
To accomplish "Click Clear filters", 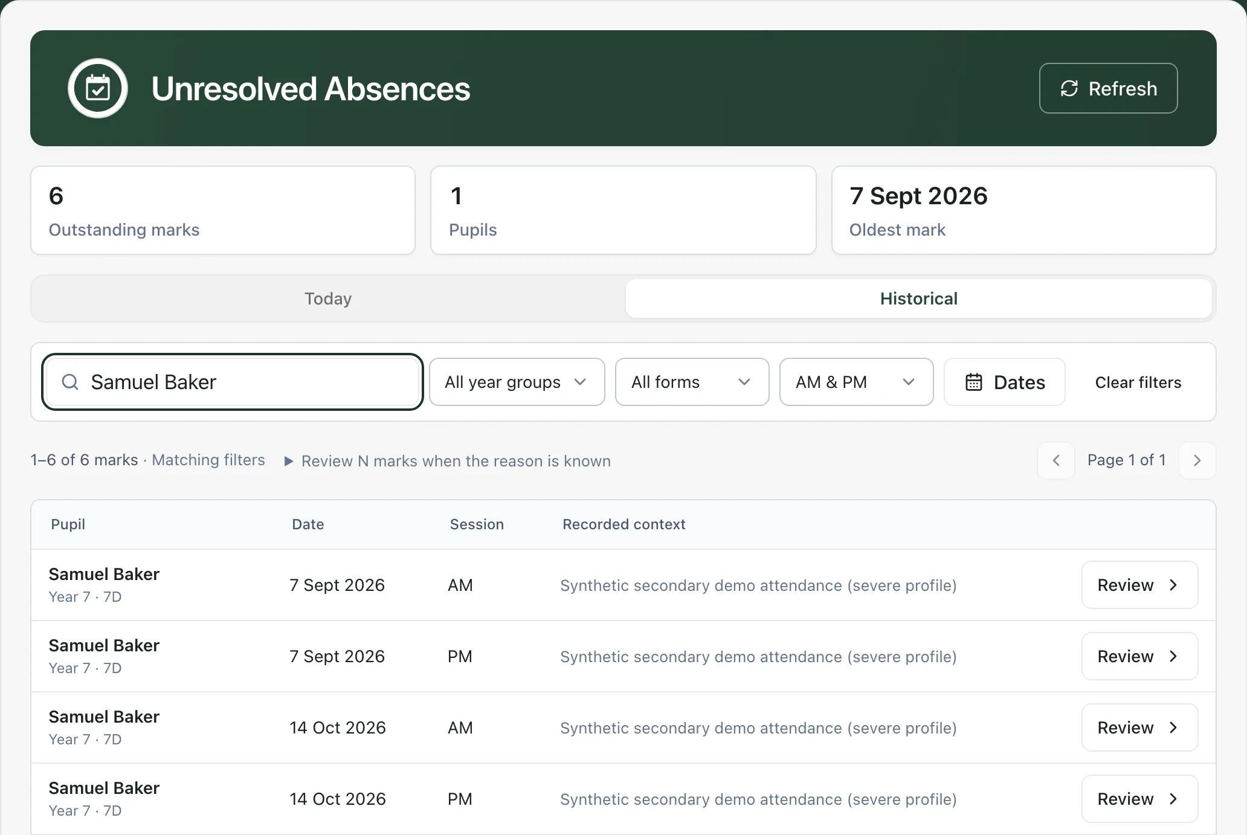I will [1138, 382].
